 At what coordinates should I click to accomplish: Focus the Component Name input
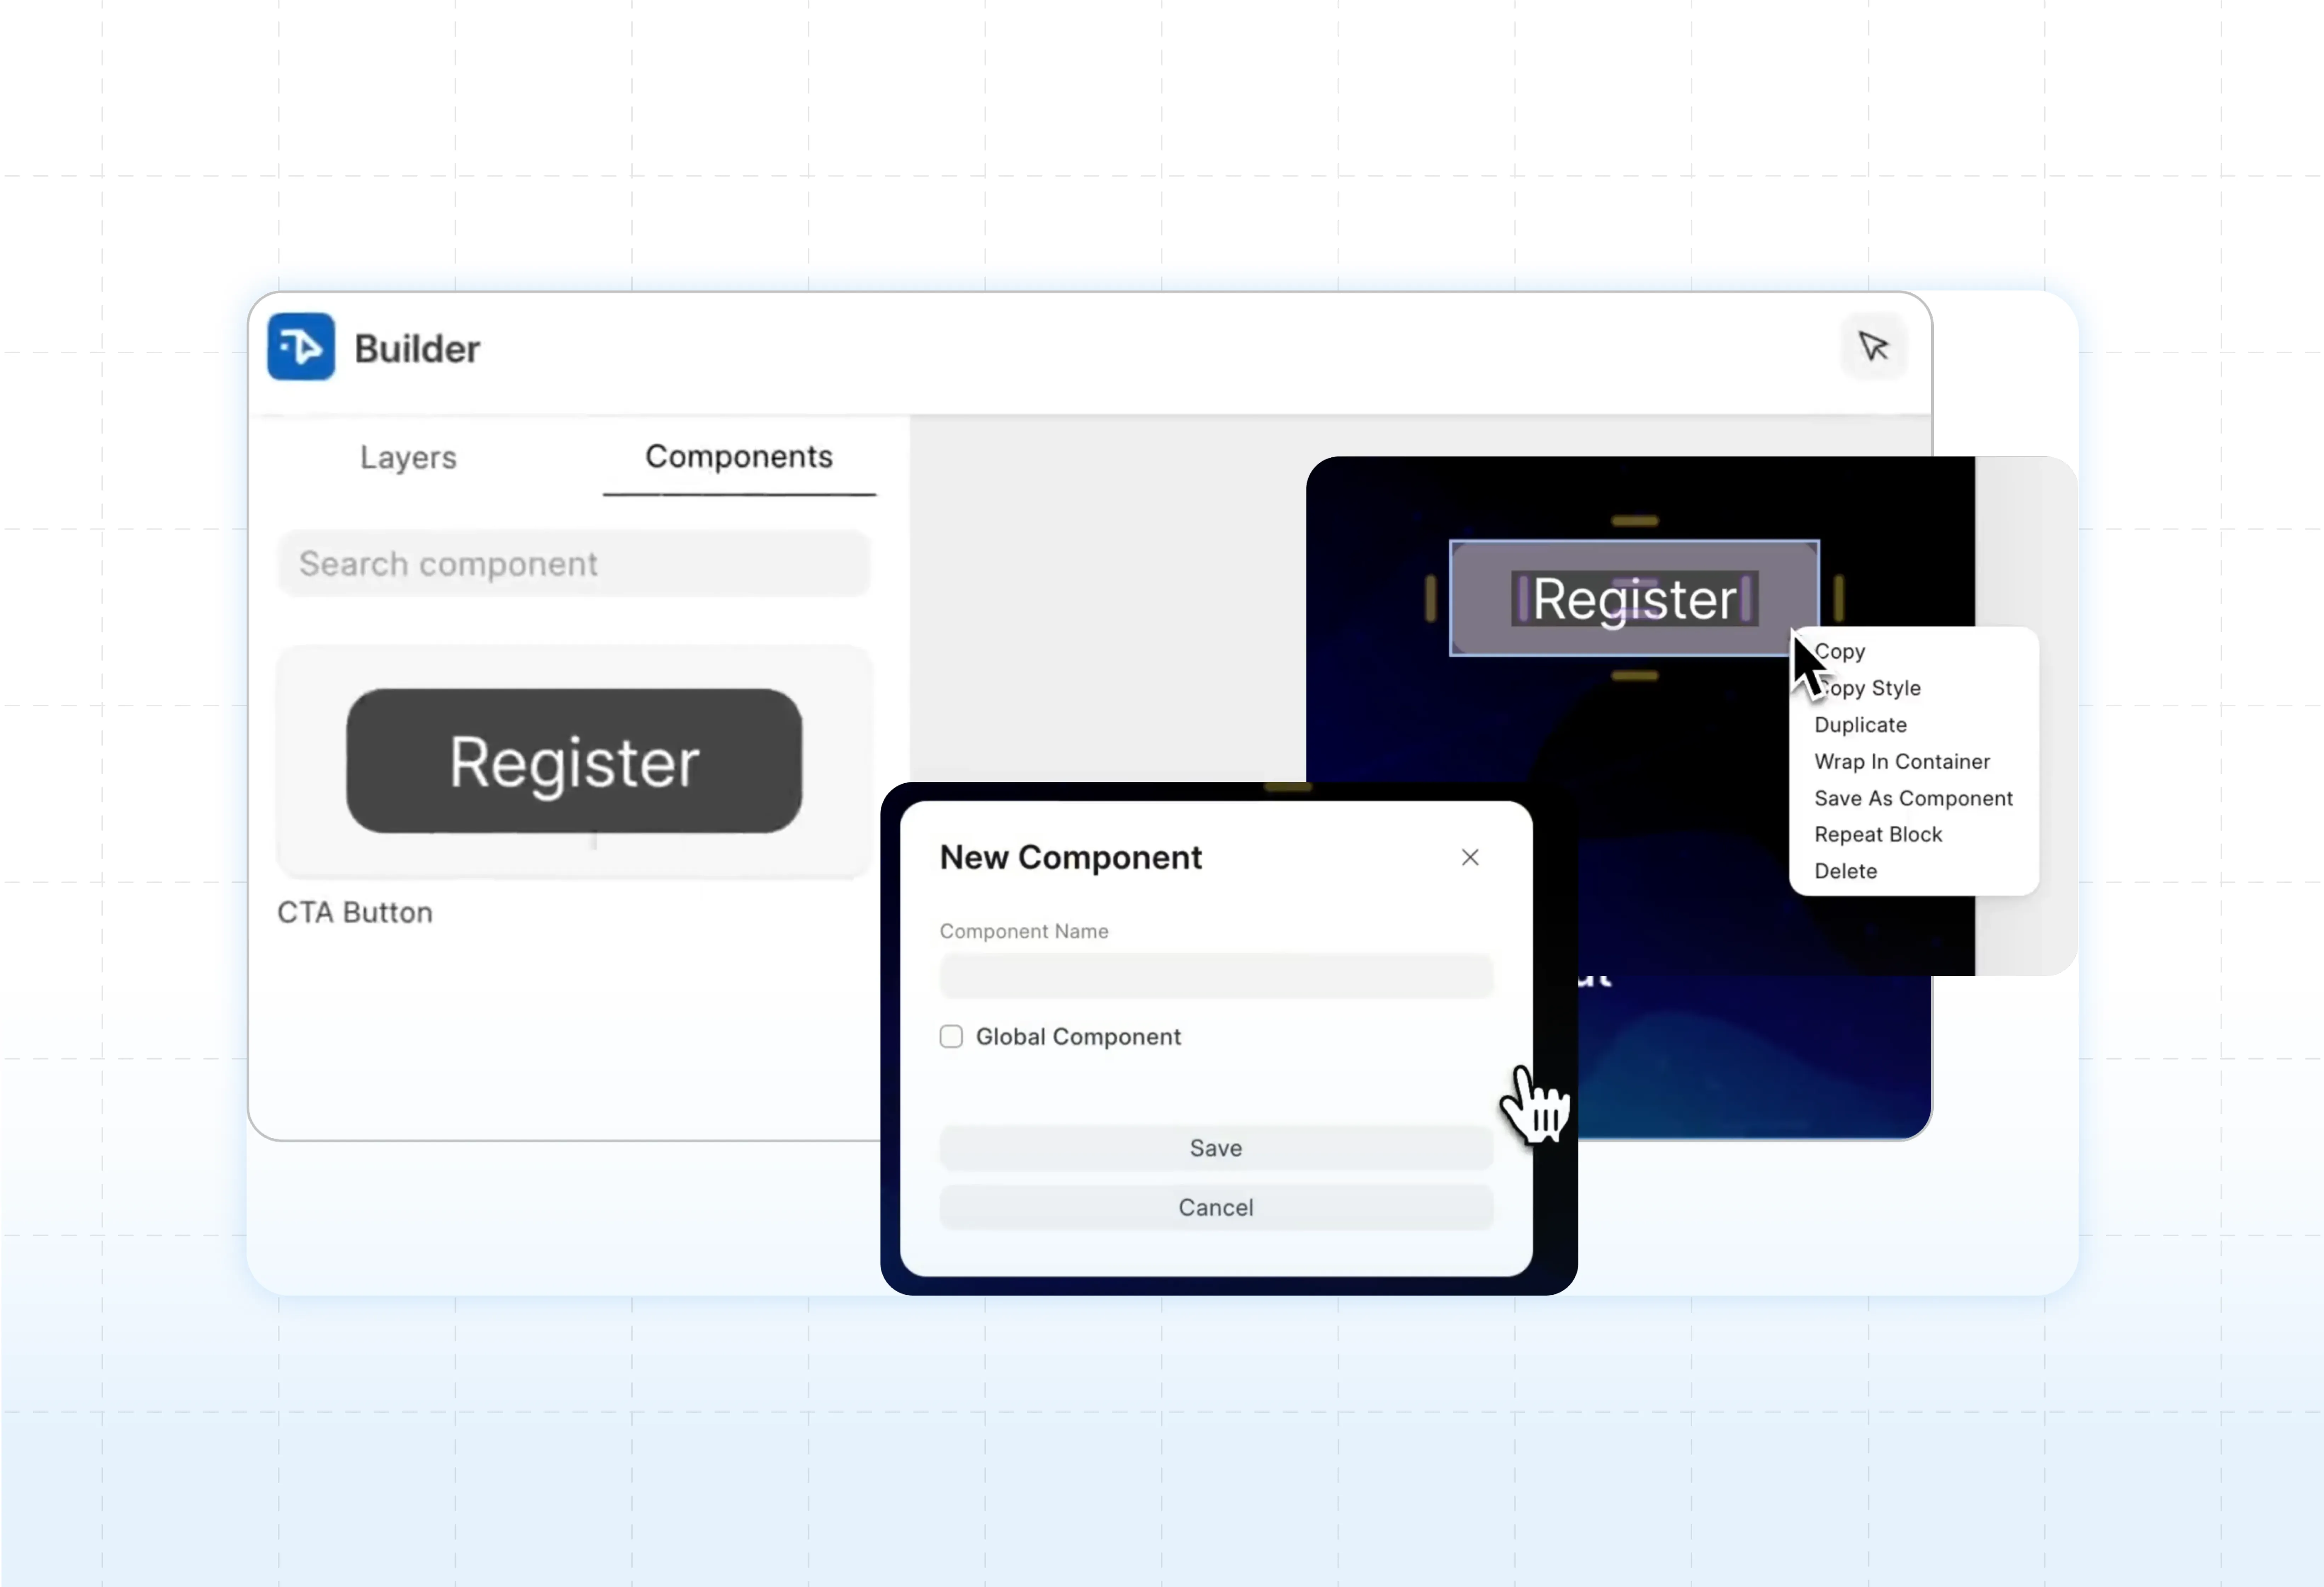[x=1215, y=975]
